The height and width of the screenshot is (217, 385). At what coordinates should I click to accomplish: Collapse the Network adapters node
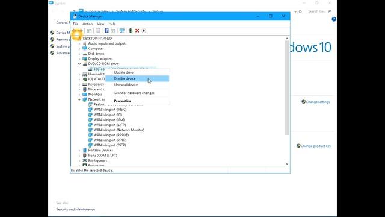tap(79, 99)
